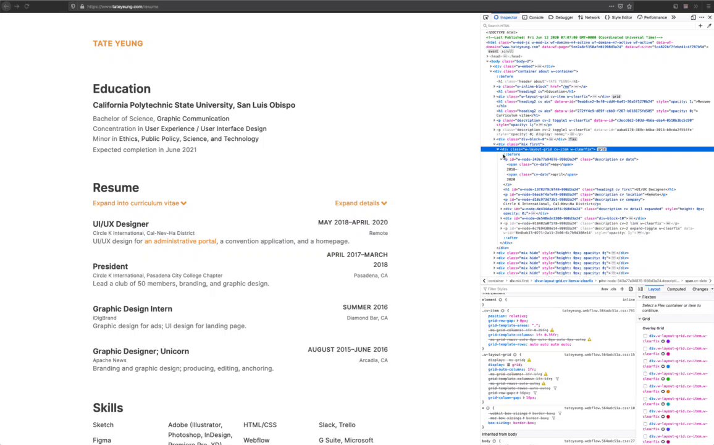Enable grid overlay checkbox beside green swatch
Viewport: 714px width, 445px height.
coord(645,373)
